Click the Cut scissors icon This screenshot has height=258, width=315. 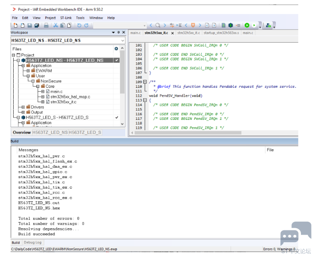(x=56, y=25)
